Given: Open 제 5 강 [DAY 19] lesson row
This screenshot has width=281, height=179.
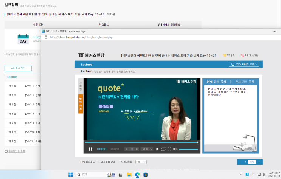Looking at the screenshot, I should tap(23, 123).
